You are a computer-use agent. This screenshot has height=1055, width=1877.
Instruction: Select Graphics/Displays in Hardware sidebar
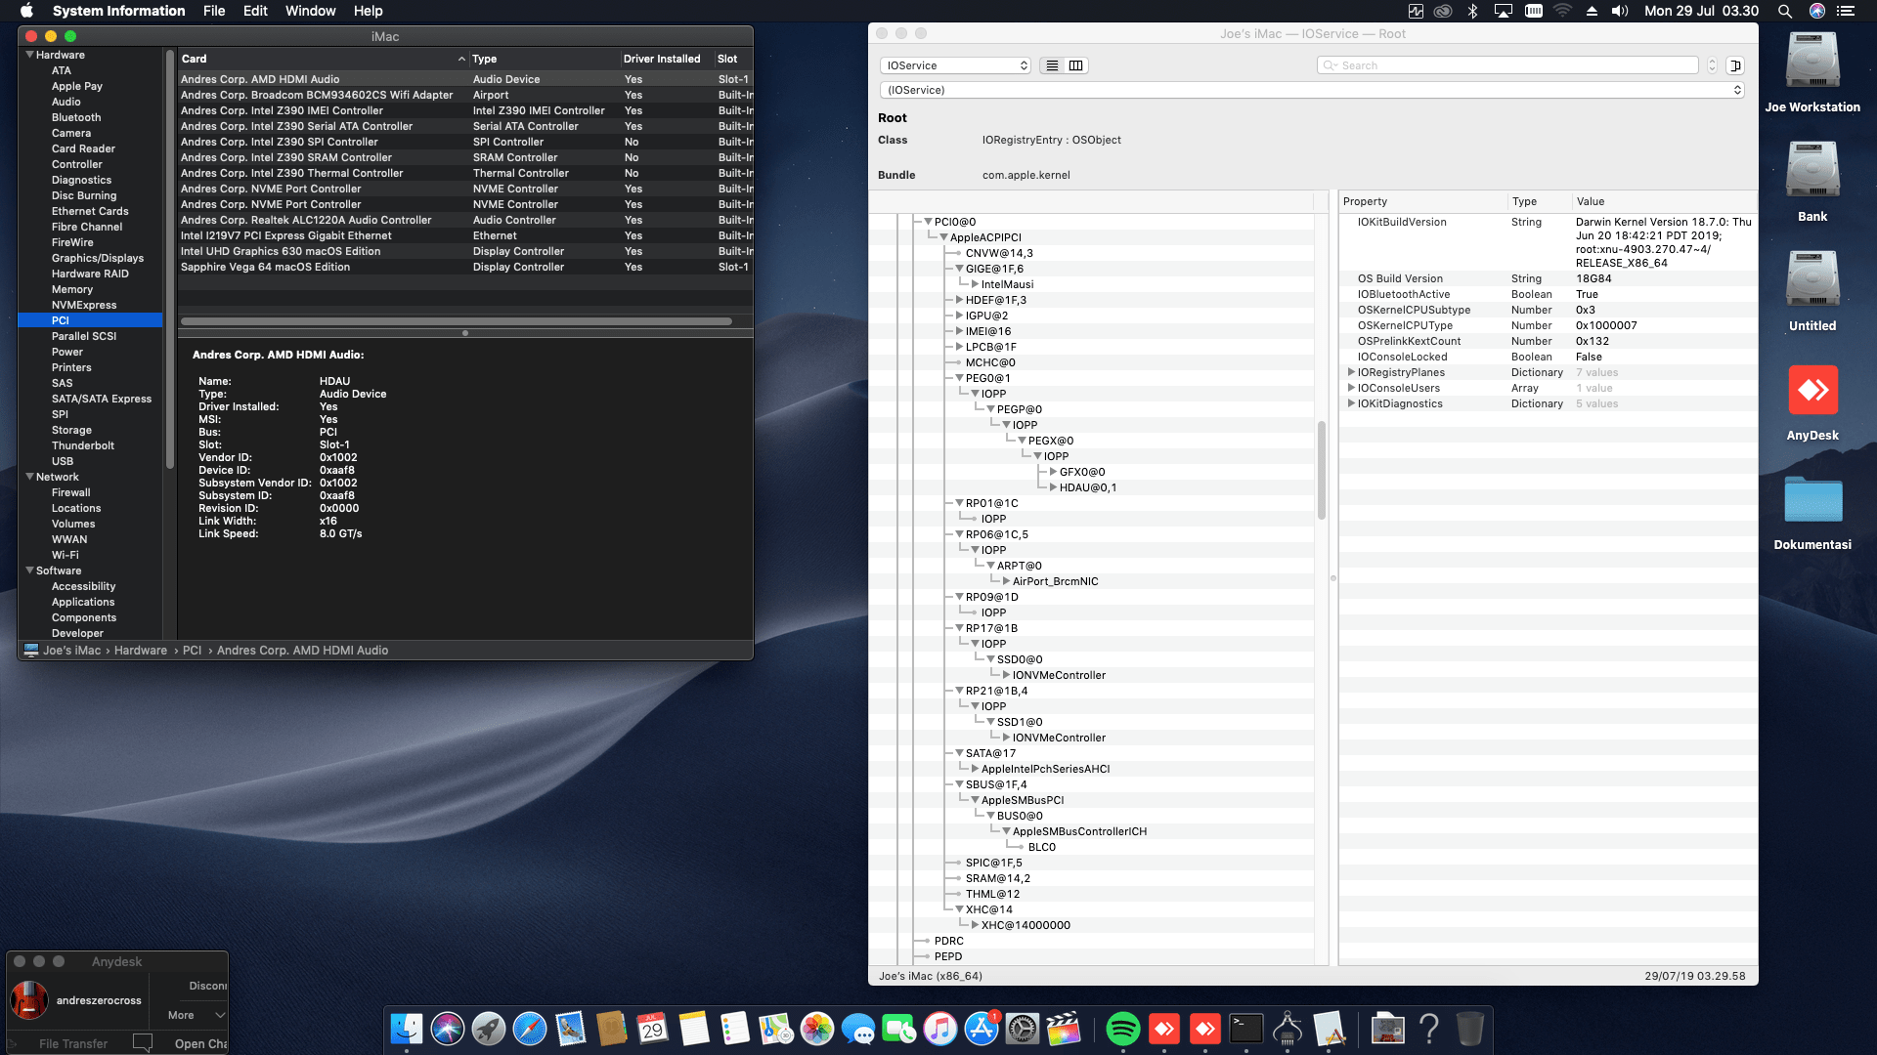click(x=98, y=258)
